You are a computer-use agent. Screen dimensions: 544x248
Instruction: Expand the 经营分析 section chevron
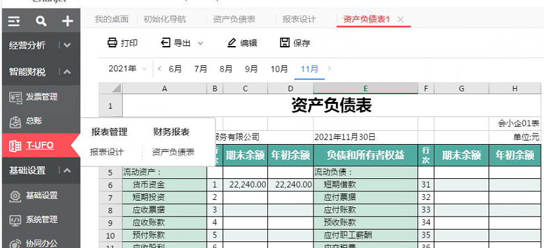[67, 45]
